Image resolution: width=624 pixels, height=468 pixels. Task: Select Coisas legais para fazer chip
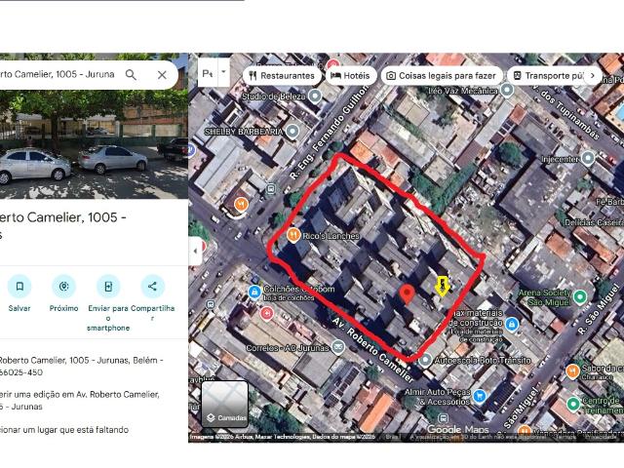click(x=442, y=76)
